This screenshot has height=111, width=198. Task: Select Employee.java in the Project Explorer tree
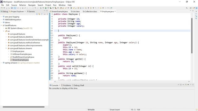18,51
